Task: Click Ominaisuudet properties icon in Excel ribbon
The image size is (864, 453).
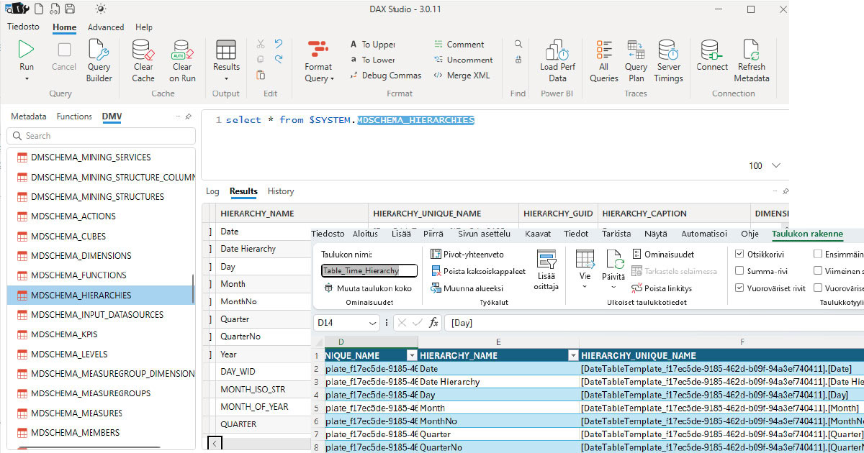Action: 638,254
